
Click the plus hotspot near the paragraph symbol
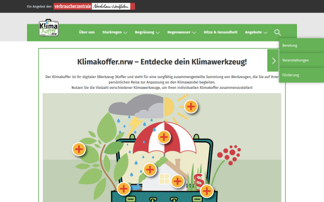pos(207,191)
